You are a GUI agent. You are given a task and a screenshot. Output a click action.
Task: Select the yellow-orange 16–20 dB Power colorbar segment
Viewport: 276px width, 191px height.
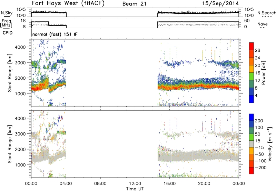[x=252, y=69]
